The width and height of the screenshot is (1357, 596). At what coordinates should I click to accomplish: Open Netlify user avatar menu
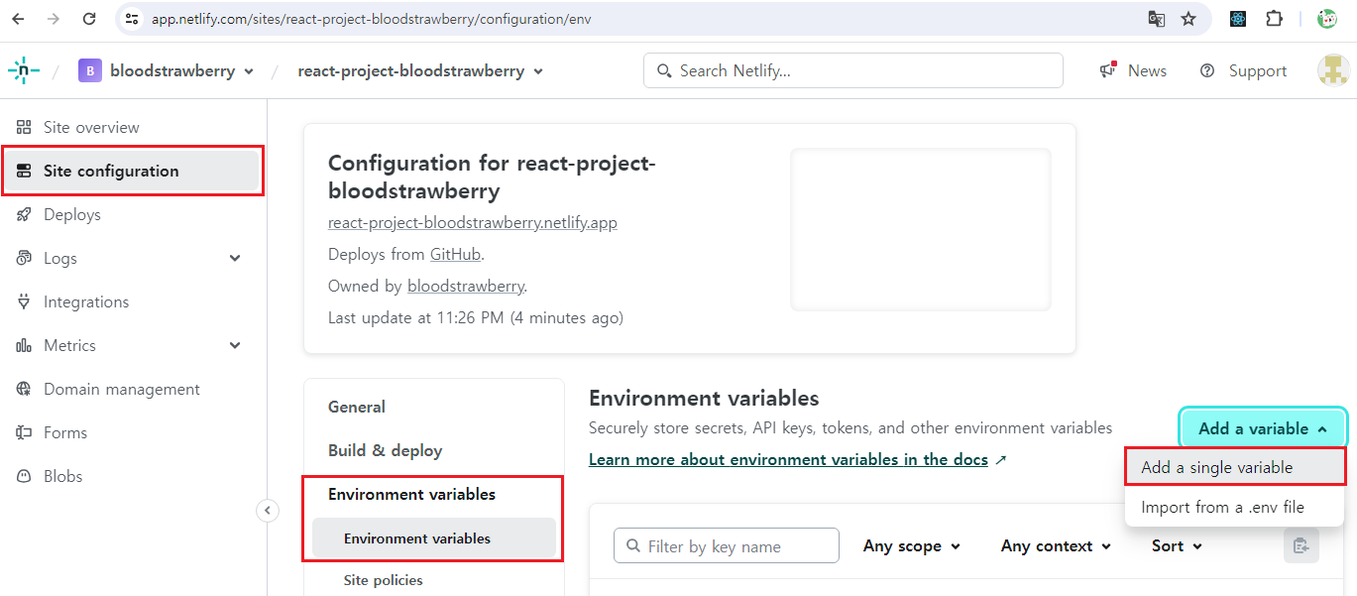point(1333,70)
